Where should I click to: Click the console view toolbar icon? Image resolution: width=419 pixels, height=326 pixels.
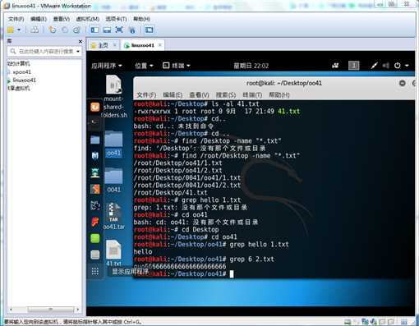pos(150,30)
